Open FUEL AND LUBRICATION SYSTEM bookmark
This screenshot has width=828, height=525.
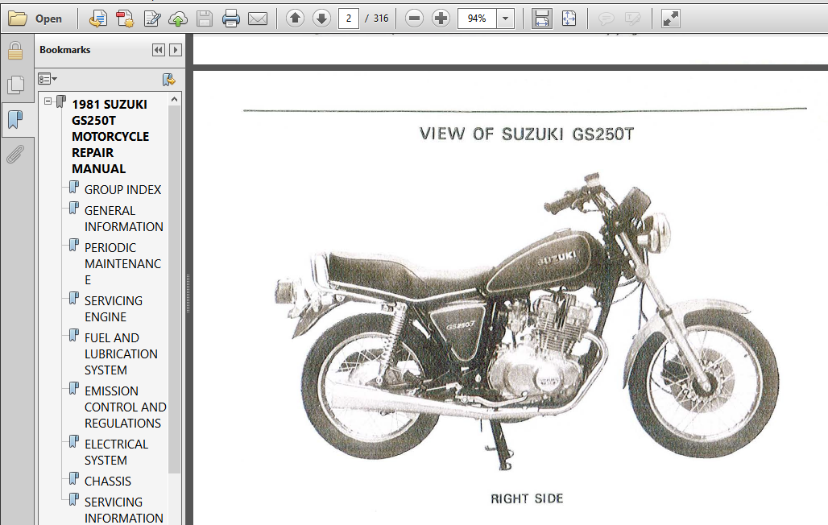(x=121, y=353)
